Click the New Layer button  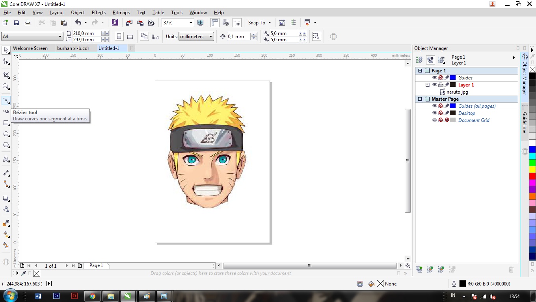tap(419, 269)
